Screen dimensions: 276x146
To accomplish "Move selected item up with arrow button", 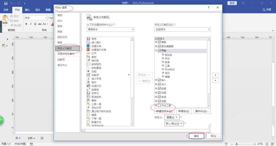I will (x=216, y=75).
